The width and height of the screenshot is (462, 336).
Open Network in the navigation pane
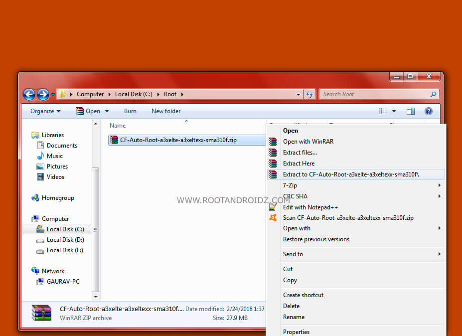[x=48, y=271]
